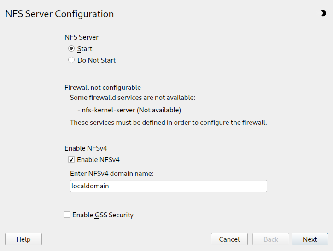The image size is (333, 251).
Task: Click the 'Some firewalld services are not available' text
Action: click(x=133, y=98)
